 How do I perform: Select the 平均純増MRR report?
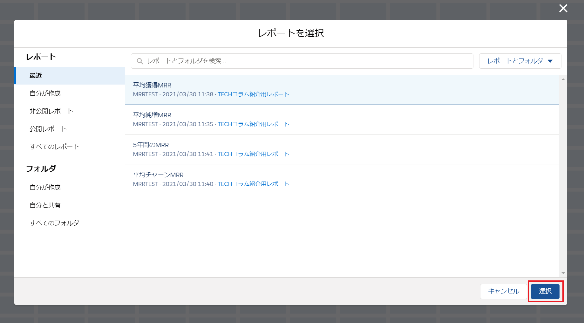click(x=286, y=119)
